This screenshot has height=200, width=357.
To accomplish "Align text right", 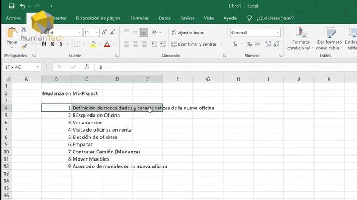I will tap(144, 44).
